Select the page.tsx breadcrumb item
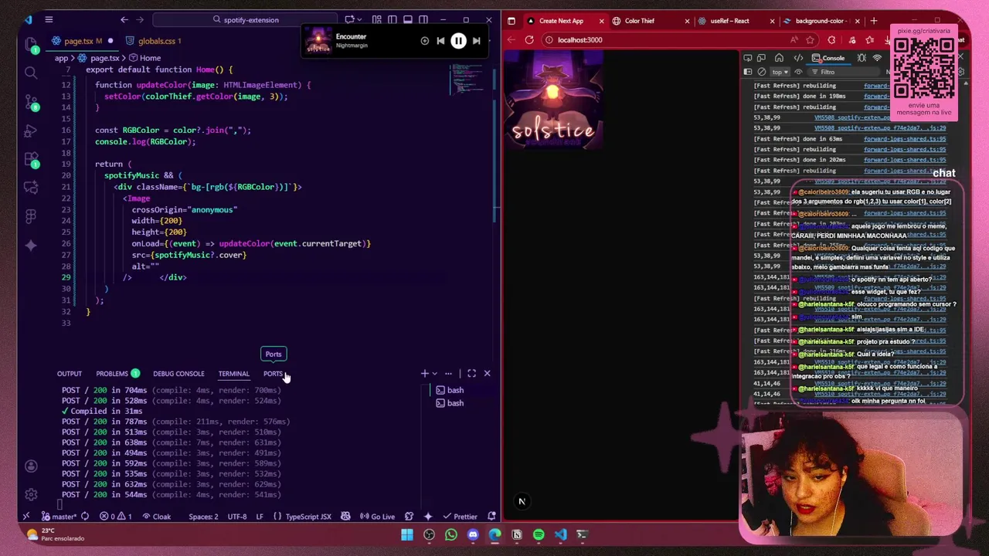This screenshot has height=556, width=989. [99, 58]
